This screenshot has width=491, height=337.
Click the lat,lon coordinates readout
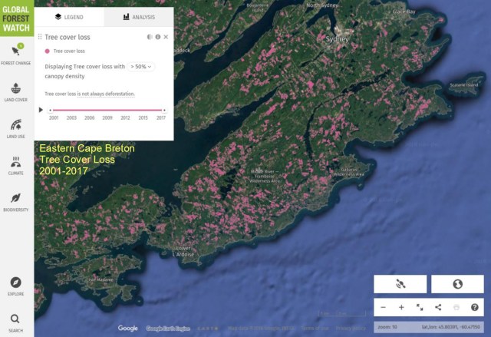(x=450, y=327)
